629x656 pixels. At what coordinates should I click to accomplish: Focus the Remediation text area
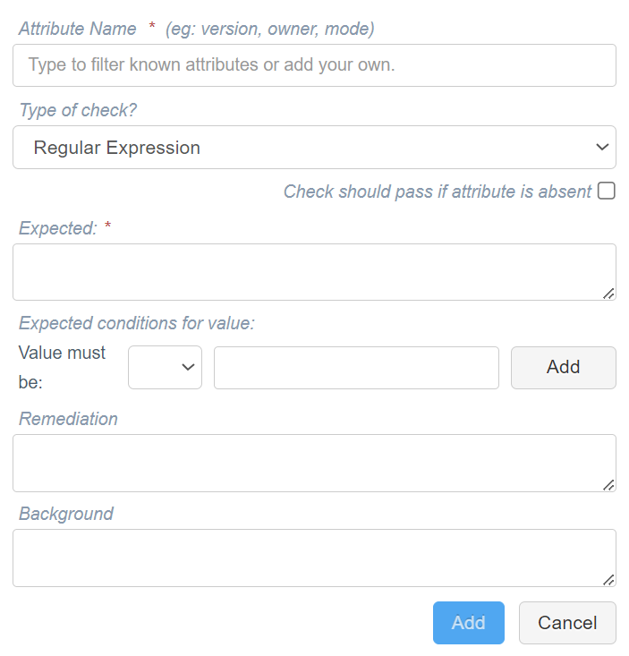point(314,463)
